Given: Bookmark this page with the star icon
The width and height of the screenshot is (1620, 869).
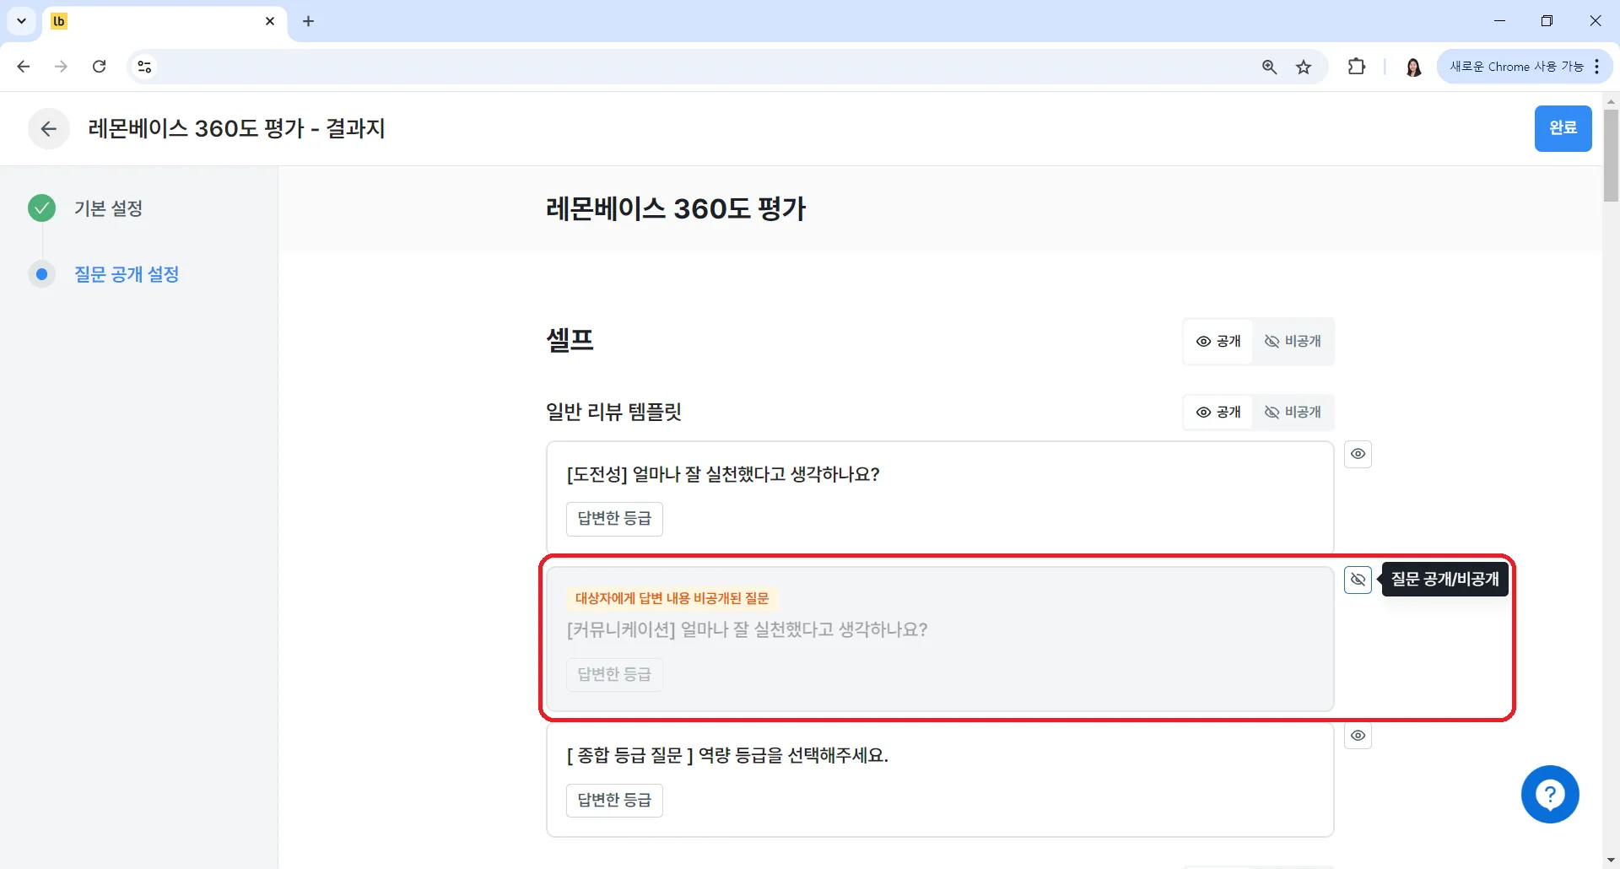Looking at the screenshot, I should (1304, 67).
